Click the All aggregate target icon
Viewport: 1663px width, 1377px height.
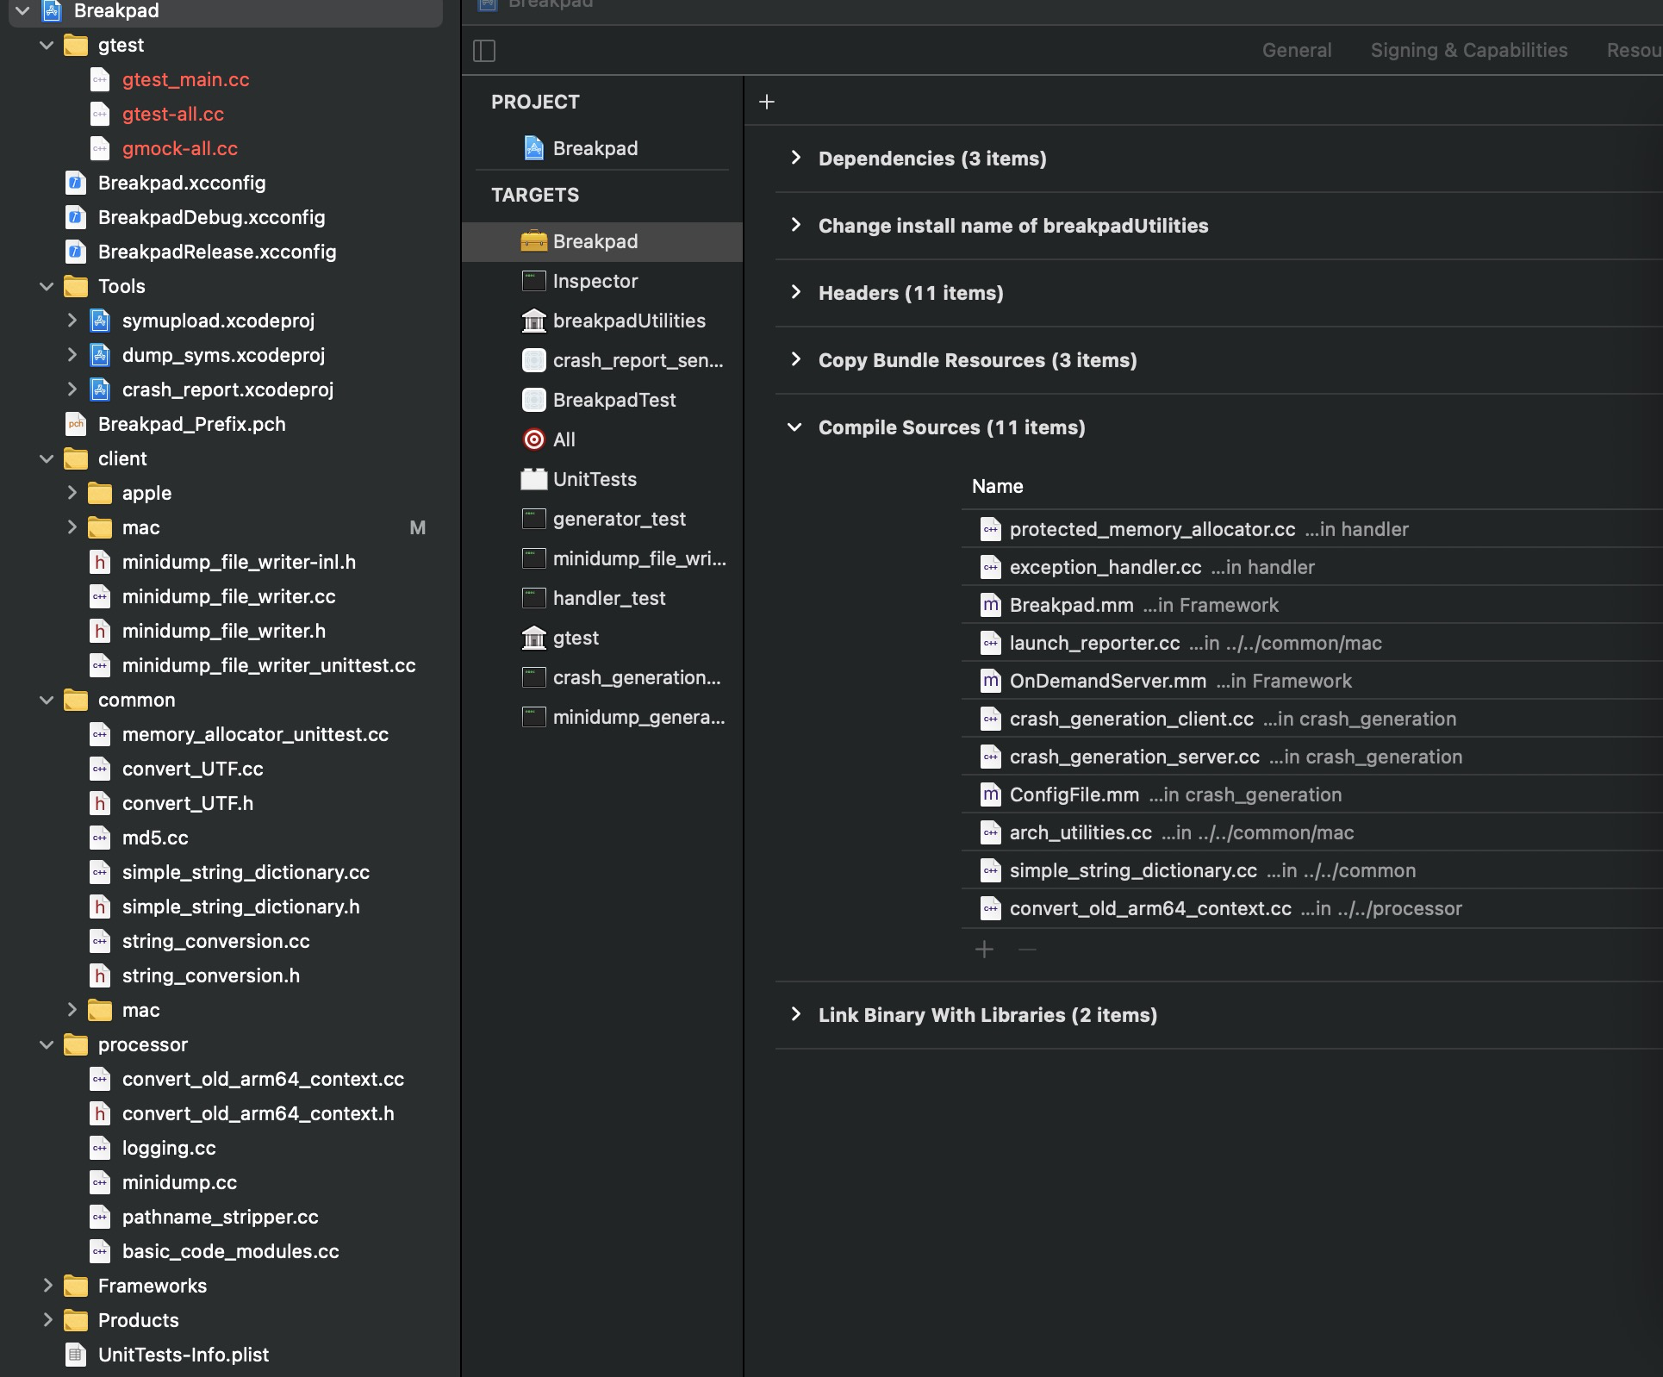point(534,439)
